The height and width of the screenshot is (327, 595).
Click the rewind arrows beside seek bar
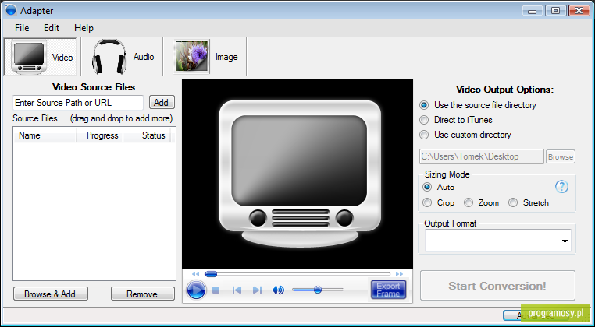[x=195, y=274]
